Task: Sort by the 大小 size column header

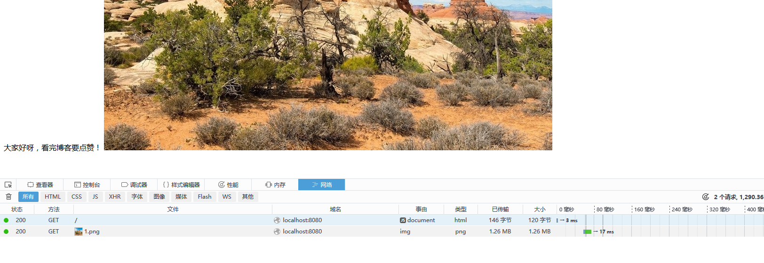Action: tap(540, 209)
